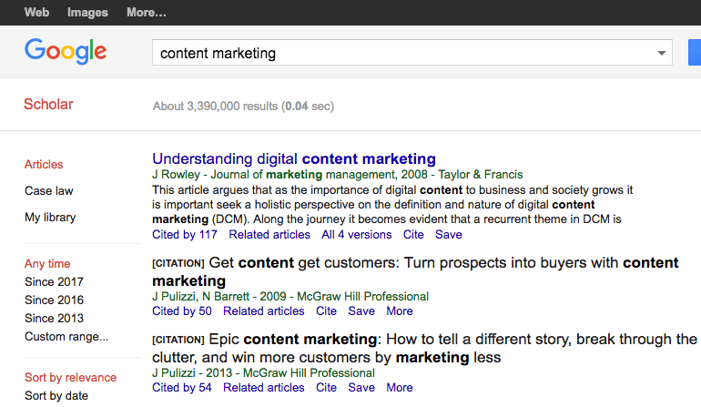Click the Google logo
This screenshot has height=407, width=701.
pos(66,51)
